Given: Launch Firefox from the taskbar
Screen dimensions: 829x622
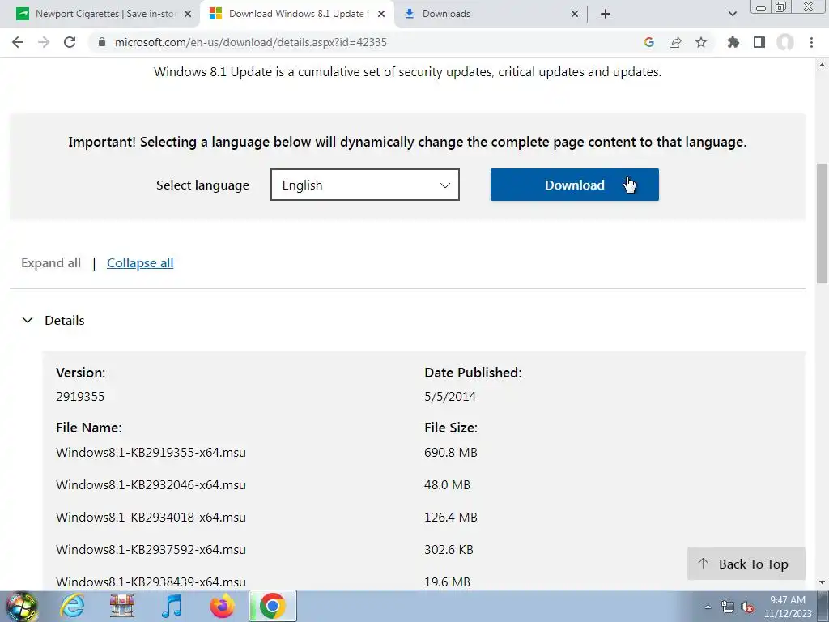Looking at the screenshot, I should click(x=222, y=606).
